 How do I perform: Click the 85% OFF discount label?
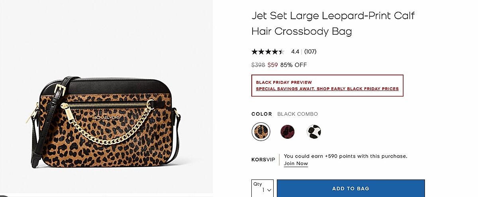coord(294,65)
